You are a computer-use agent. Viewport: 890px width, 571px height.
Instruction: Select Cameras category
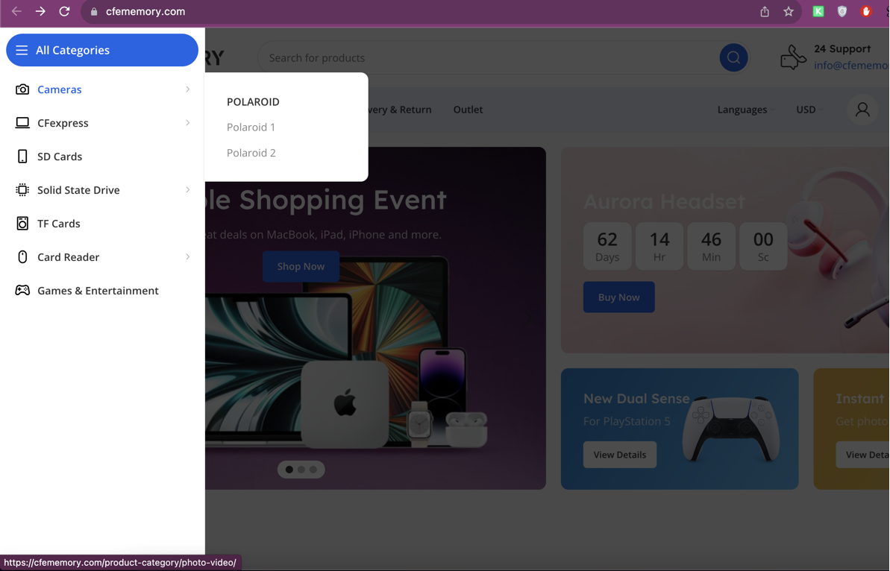60,89
